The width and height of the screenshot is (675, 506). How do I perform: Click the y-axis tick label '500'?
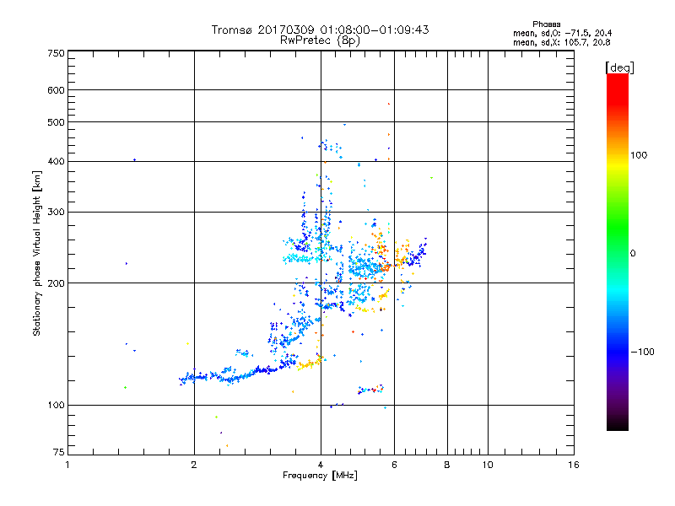(x=56, y=122)
